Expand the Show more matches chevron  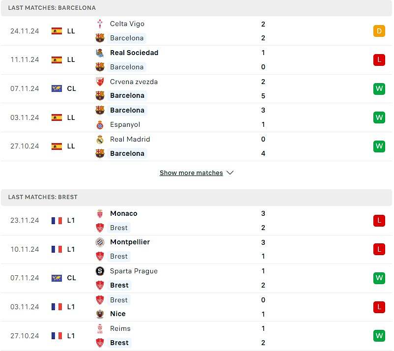(230, 173)
